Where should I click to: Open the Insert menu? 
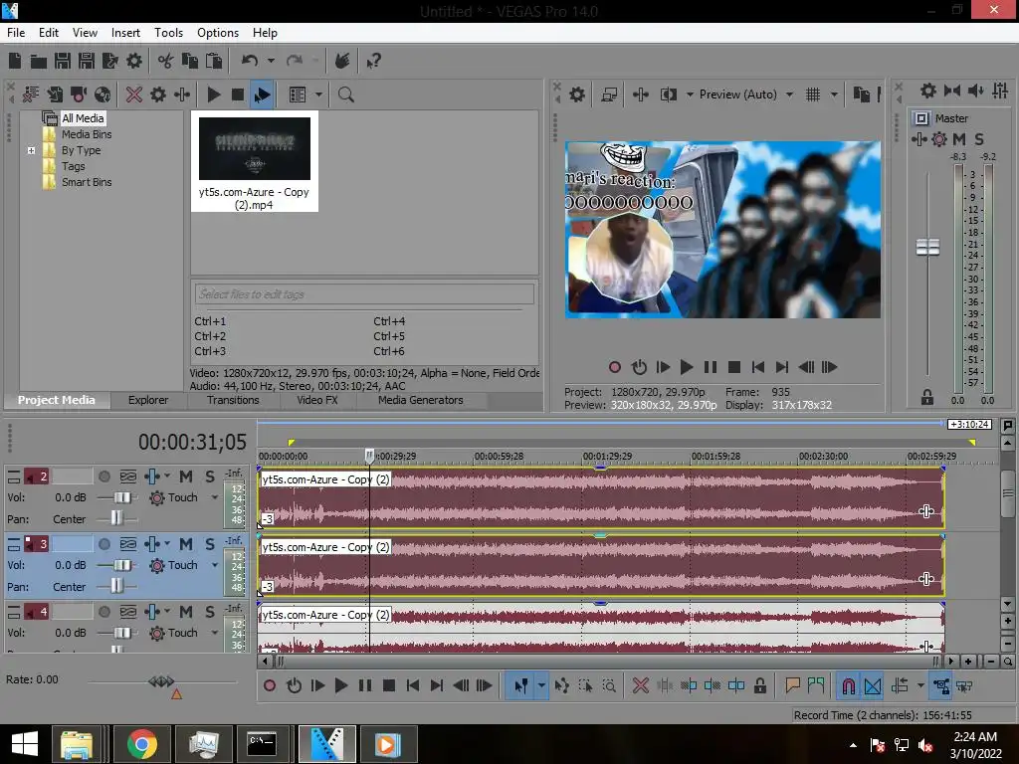[125, 33]
